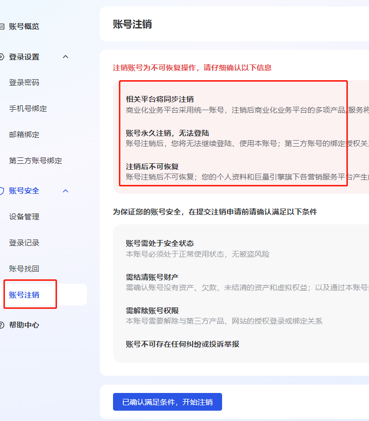Navigate to 设备管理

[24, 217]
